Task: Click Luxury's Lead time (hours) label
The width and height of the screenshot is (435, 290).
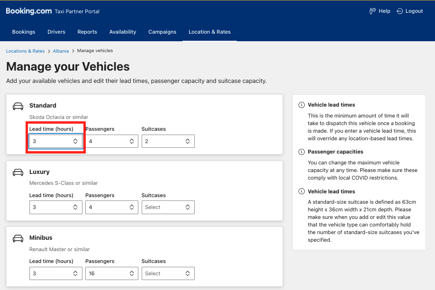Action: 51,195
